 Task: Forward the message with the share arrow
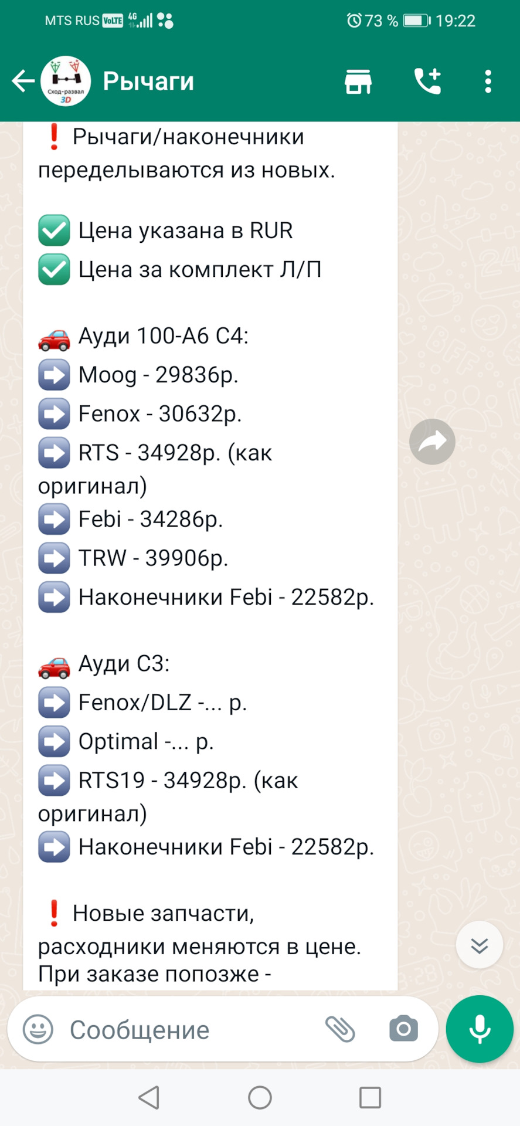[x=432, y=442]
